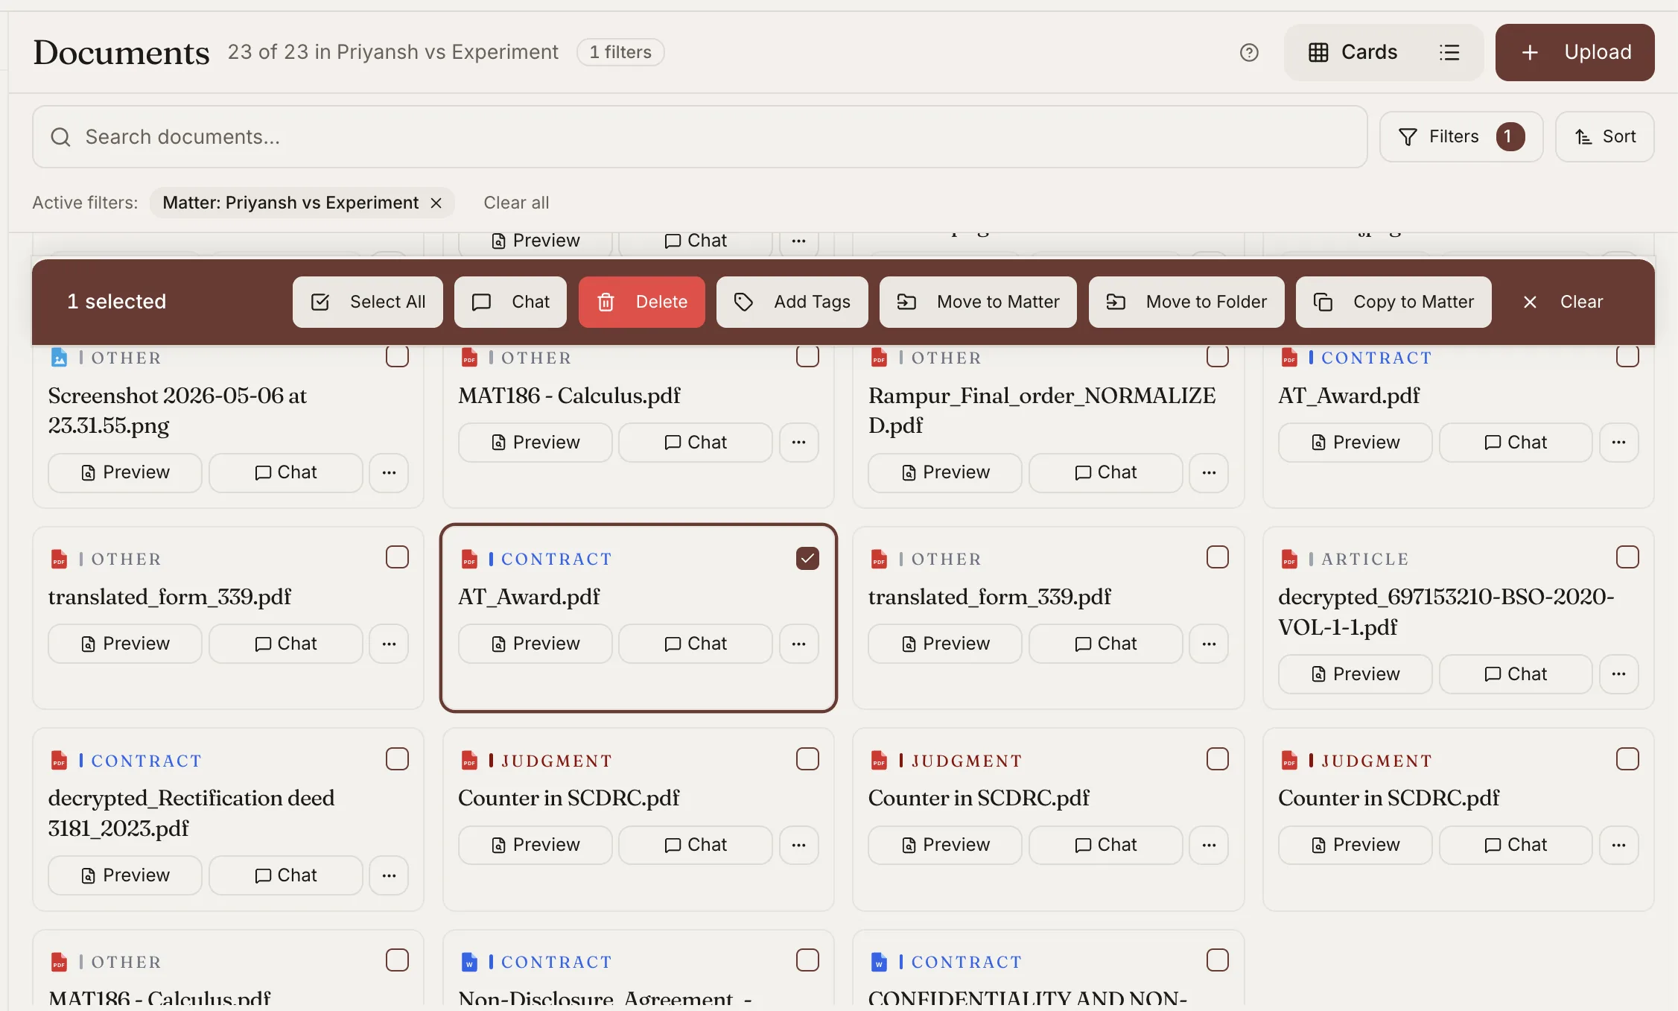Open title Rampur_Final_order_NORMALIZED.pdf
Image resolution: width=1678 pixels, height=1011 pixels.
(x=1042, y=411)
